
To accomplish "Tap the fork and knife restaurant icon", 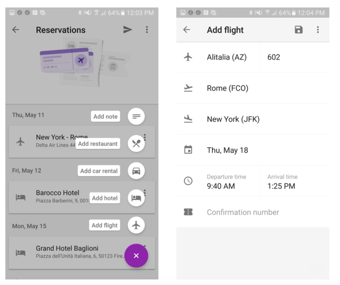I will coord(136,143).
